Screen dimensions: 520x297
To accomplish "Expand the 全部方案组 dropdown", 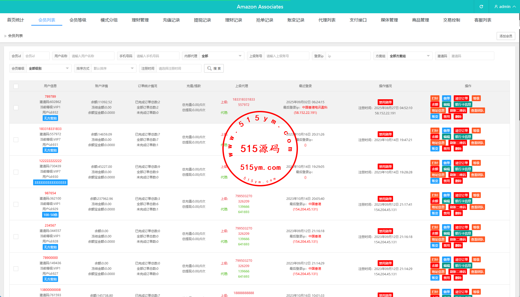I will 409,56.
